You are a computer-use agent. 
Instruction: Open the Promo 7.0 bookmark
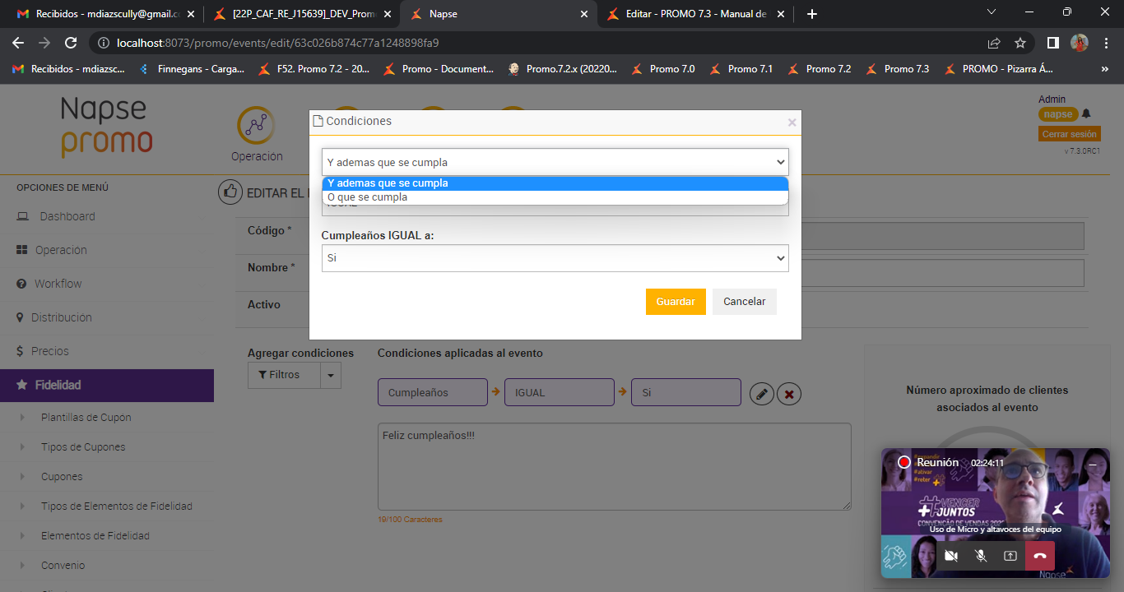point(663,69)
